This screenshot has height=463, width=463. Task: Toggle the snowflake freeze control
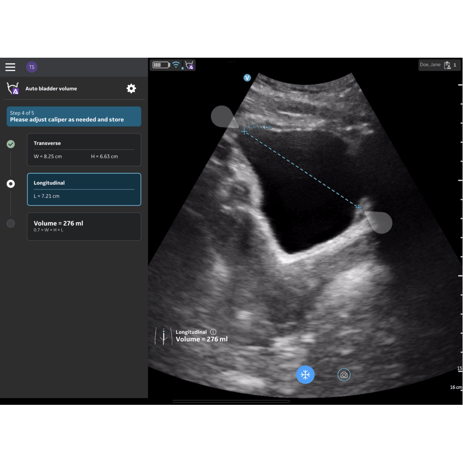coord(305,374)
